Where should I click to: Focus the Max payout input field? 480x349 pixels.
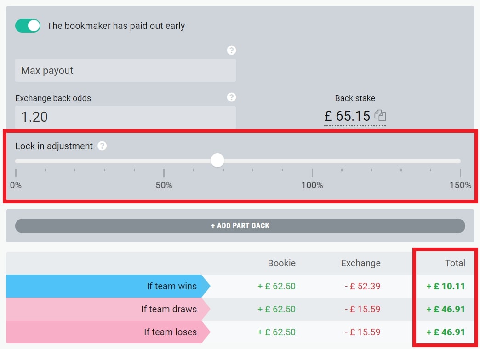(125, 71)
